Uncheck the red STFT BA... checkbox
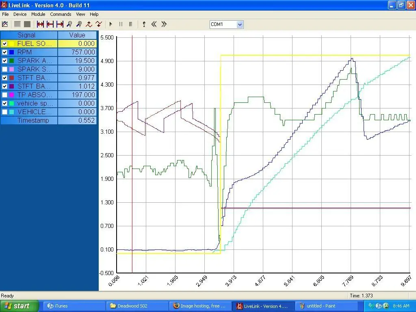 tap(4, 78)
